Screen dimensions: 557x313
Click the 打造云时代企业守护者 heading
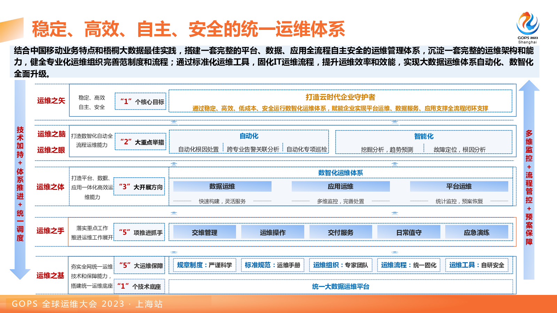pos(340,97)
